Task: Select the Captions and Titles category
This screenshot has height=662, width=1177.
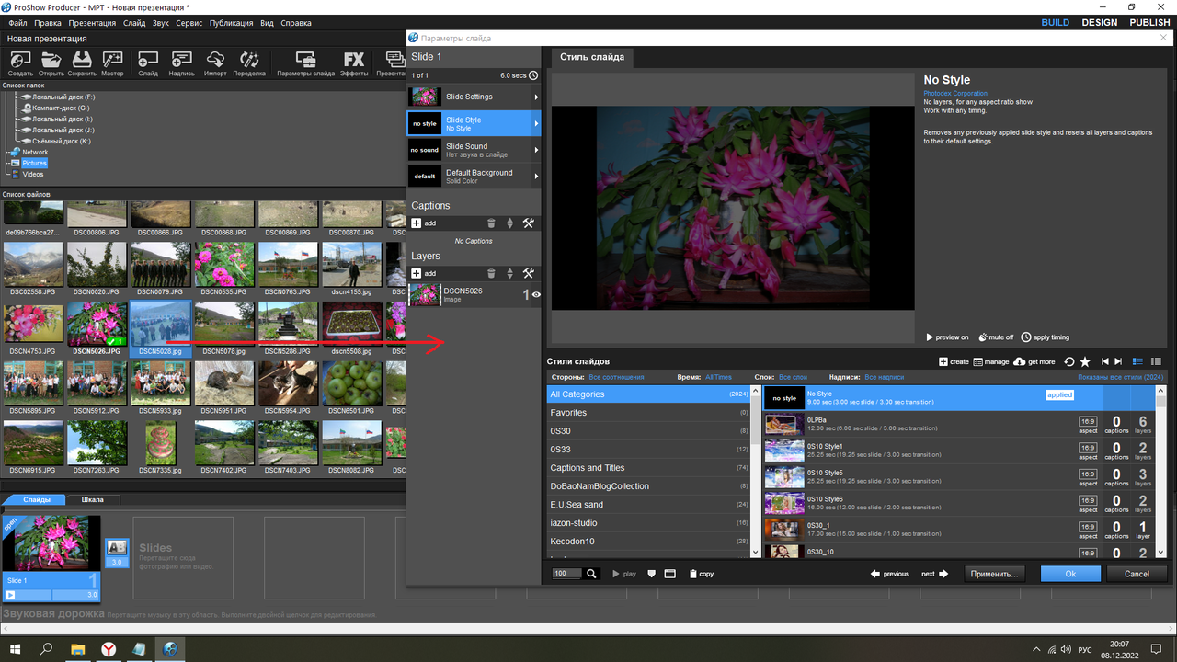Action: [649, 468]
